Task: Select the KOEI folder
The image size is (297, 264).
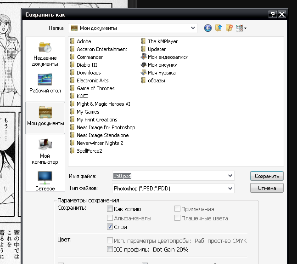Action: click(x=79, y=96)
